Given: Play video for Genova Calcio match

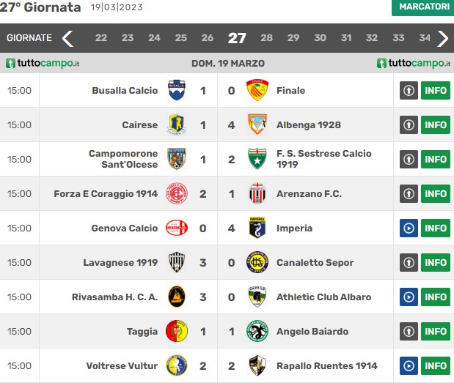Looking at the screenshot, I should click(409, 228).
